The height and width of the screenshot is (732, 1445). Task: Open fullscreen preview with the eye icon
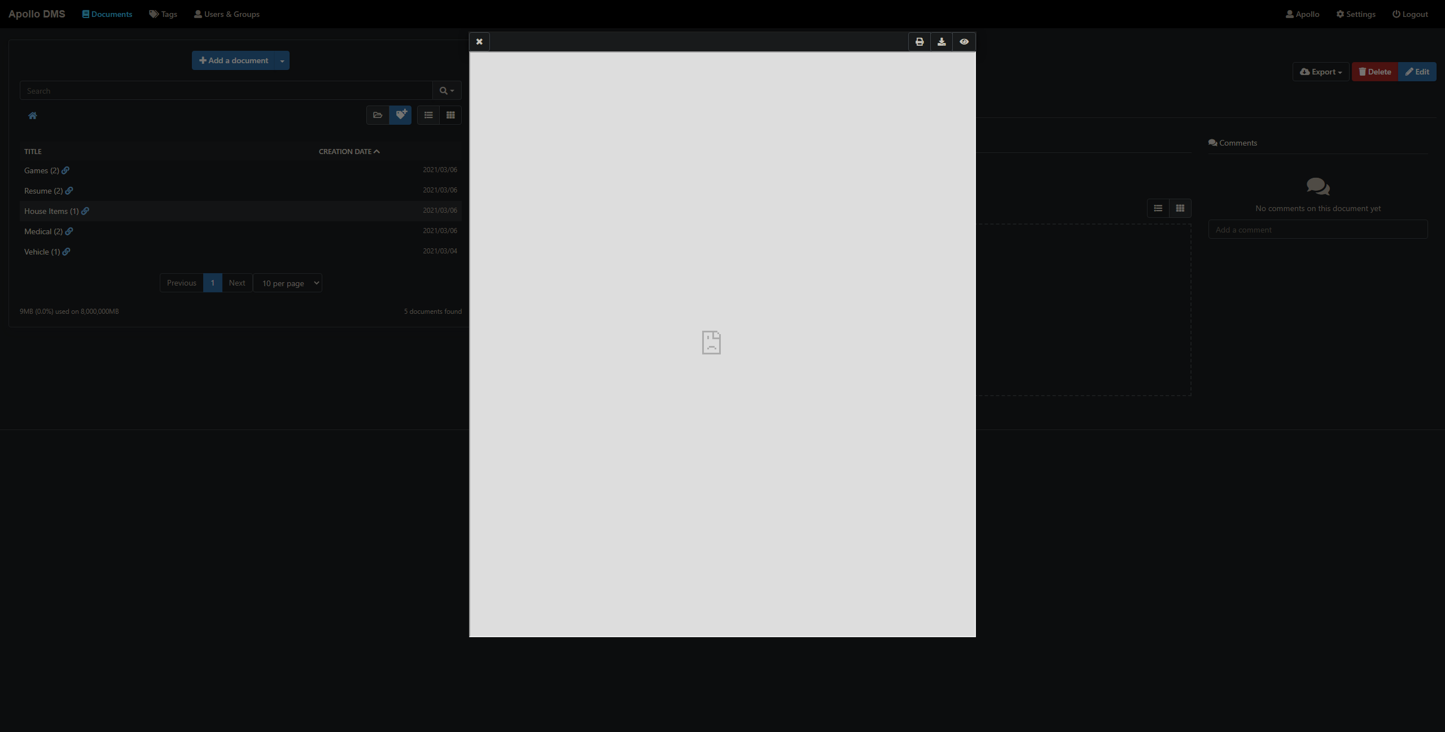(964, 41)
